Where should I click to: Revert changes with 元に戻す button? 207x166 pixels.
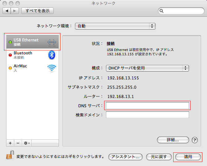[x=159, y=157]
